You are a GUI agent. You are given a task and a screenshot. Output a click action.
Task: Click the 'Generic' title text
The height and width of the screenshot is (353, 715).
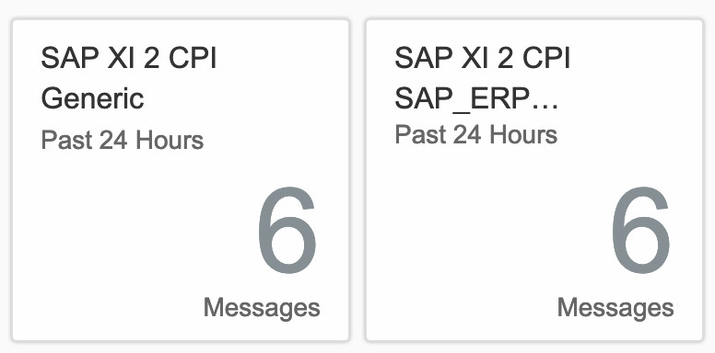pos(92,98)
